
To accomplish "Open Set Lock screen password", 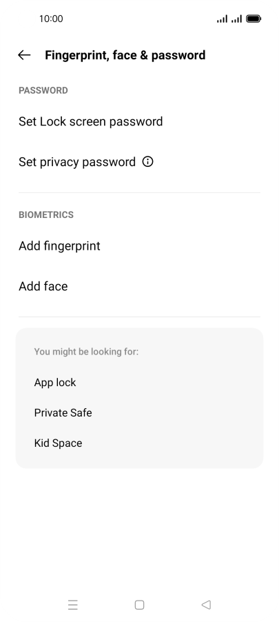I will coord(139,121).
